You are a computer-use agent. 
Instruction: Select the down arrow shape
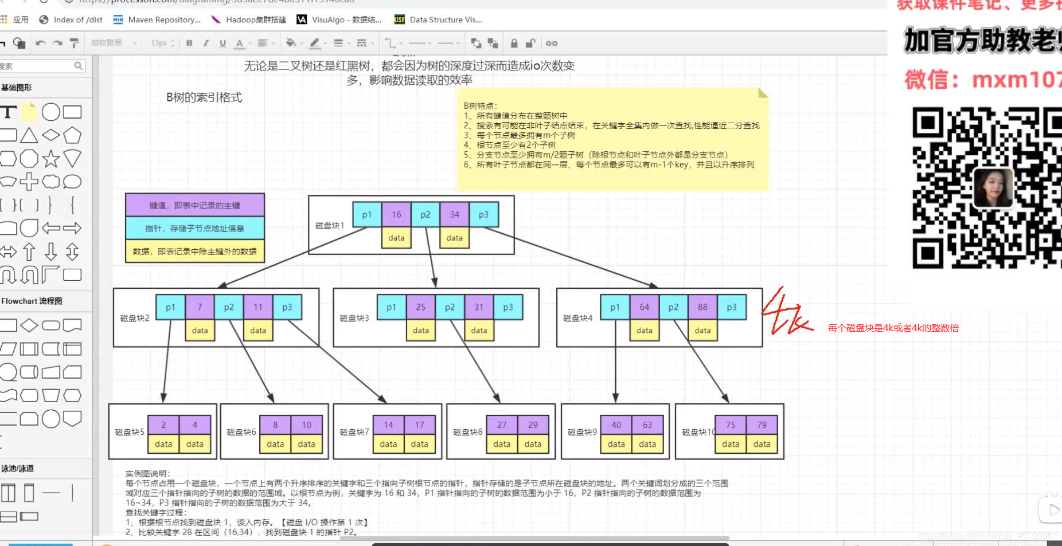[x=51, y=252]
